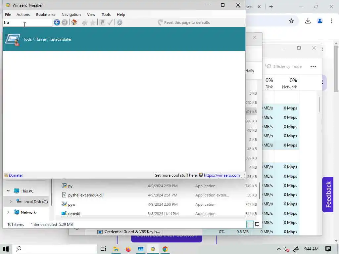Open the Actions menu

coord(23,15)
